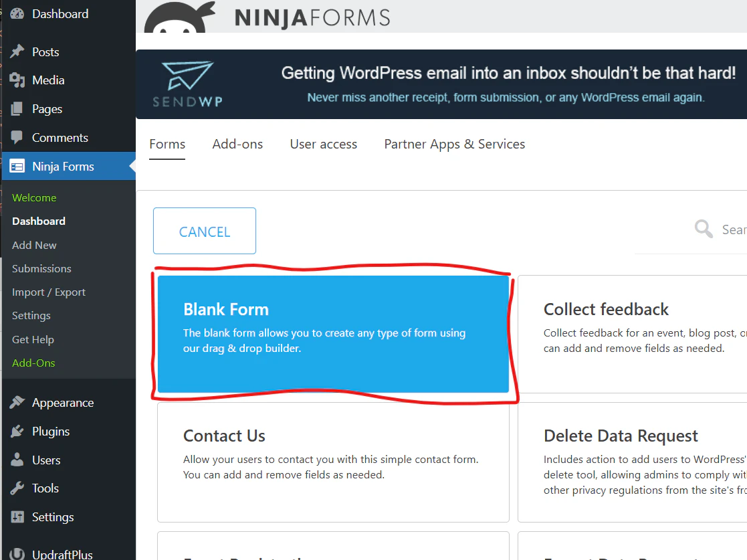Image resolution: width=747 pixels, height=560 pixels.
Task: Click the CANCEL button
Action: pyautogui.click(x=205, y=231)
